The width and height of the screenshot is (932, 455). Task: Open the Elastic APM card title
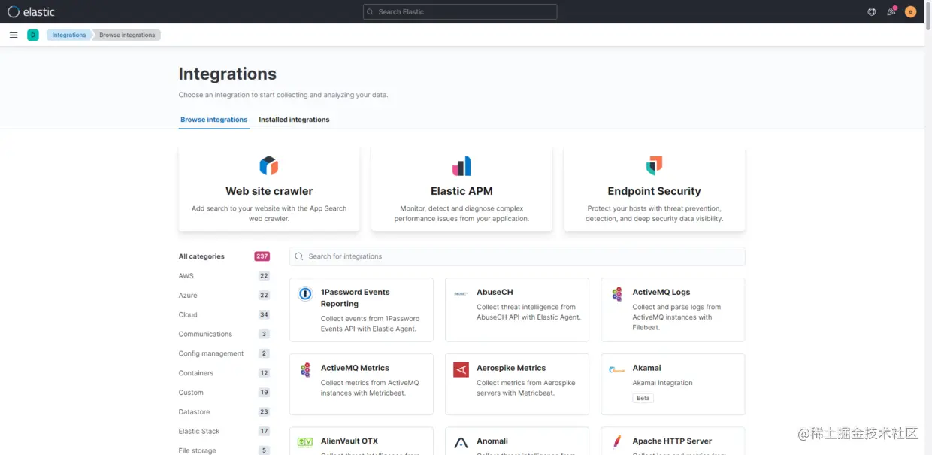[x=461, y=191]
